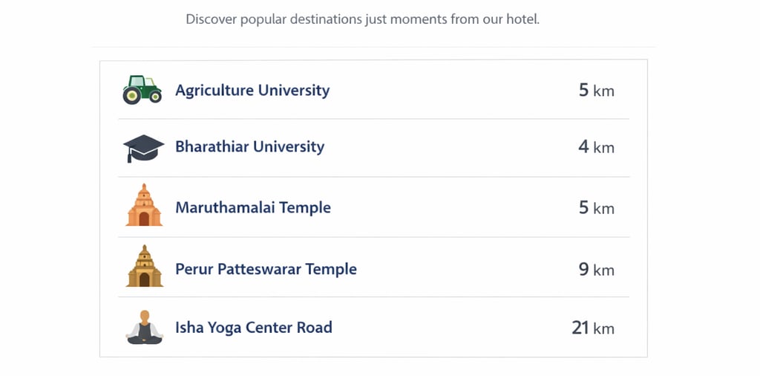Click the 5 km distance for Agriculture University
The width and height of the screenshot is (760, 376).
coord(597,90)
